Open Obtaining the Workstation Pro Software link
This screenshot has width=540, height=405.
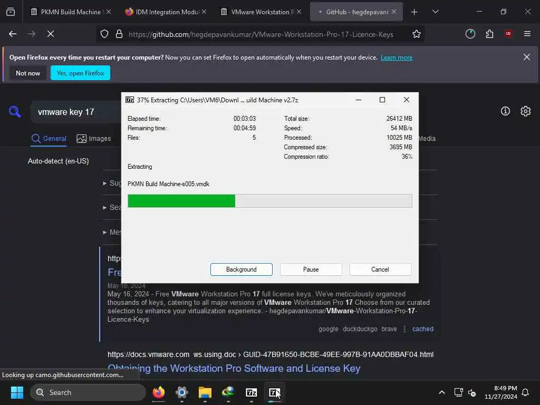click(234, 369)
